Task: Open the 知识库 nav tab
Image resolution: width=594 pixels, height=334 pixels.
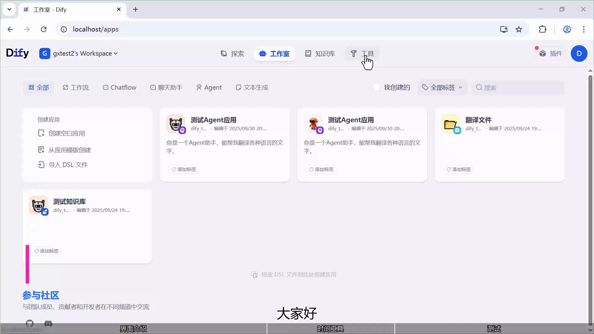Action: [x=320, y=54]
